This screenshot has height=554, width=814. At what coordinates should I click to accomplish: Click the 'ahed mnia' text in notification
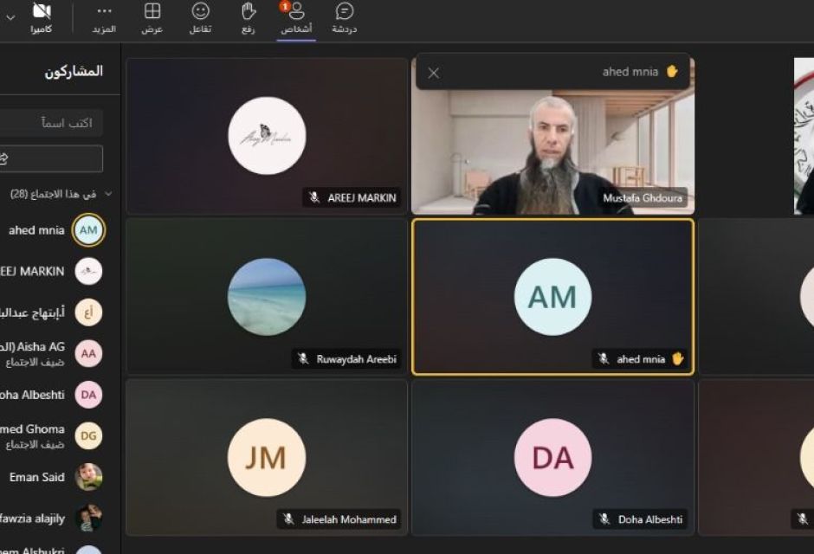click(630, 72)
